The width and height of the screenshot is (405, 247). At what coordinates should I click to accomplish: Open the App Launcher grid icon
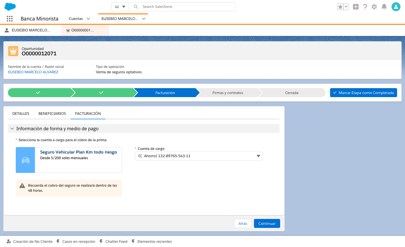coord(10,19)
